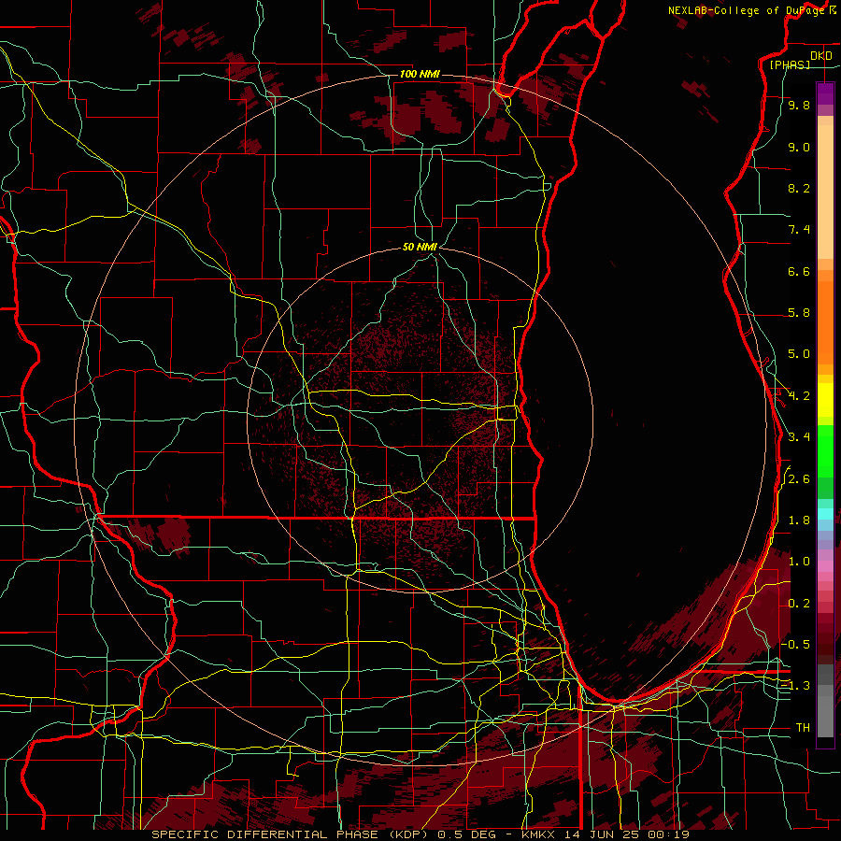Click the 5.0 value on the color scale
The height and width of the screenshot is (841, 841).
point(799,354)
